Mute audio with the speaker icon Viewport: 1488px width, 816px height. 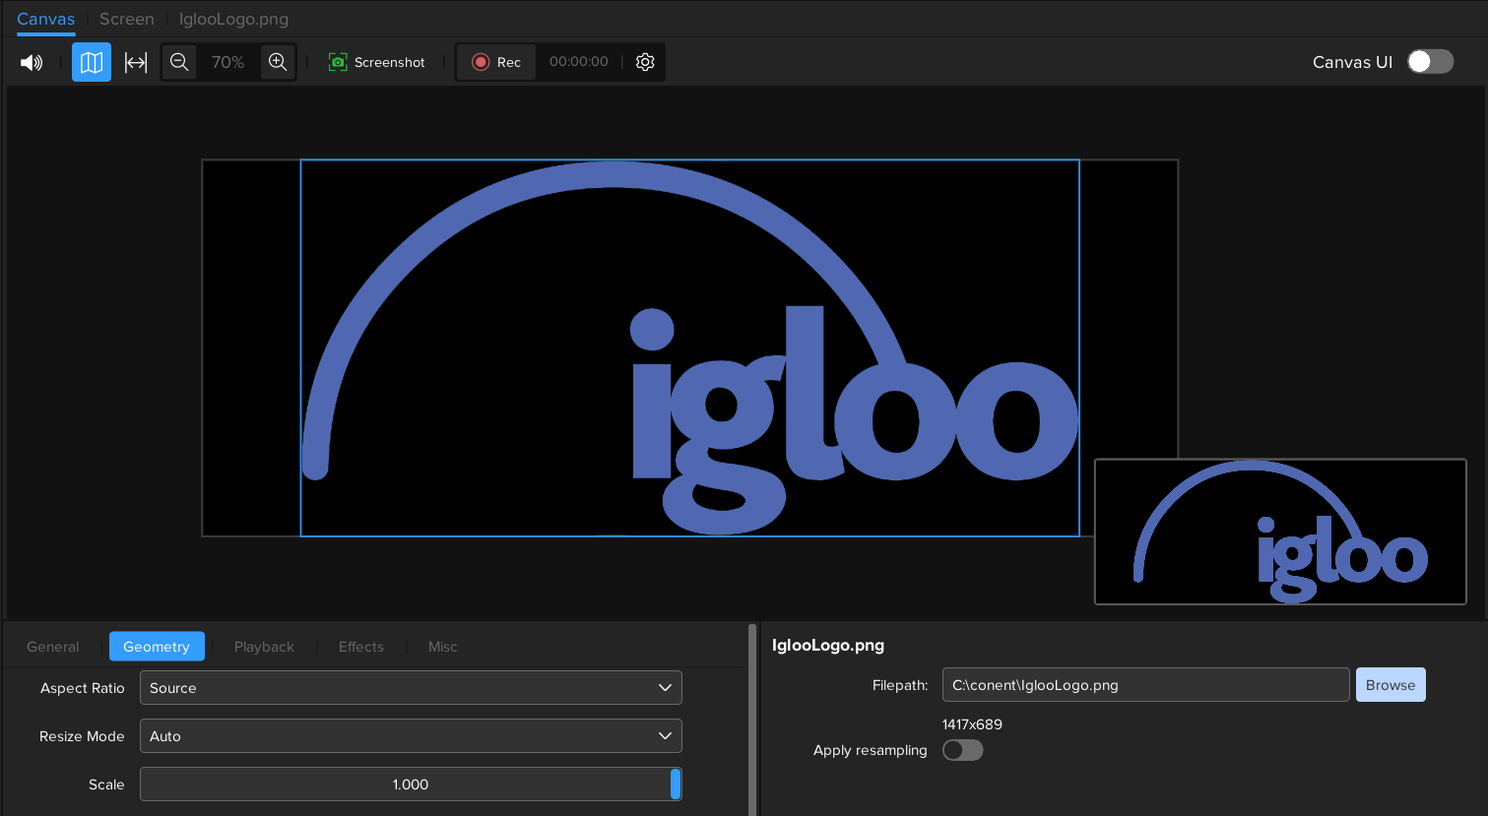(32, 62)
